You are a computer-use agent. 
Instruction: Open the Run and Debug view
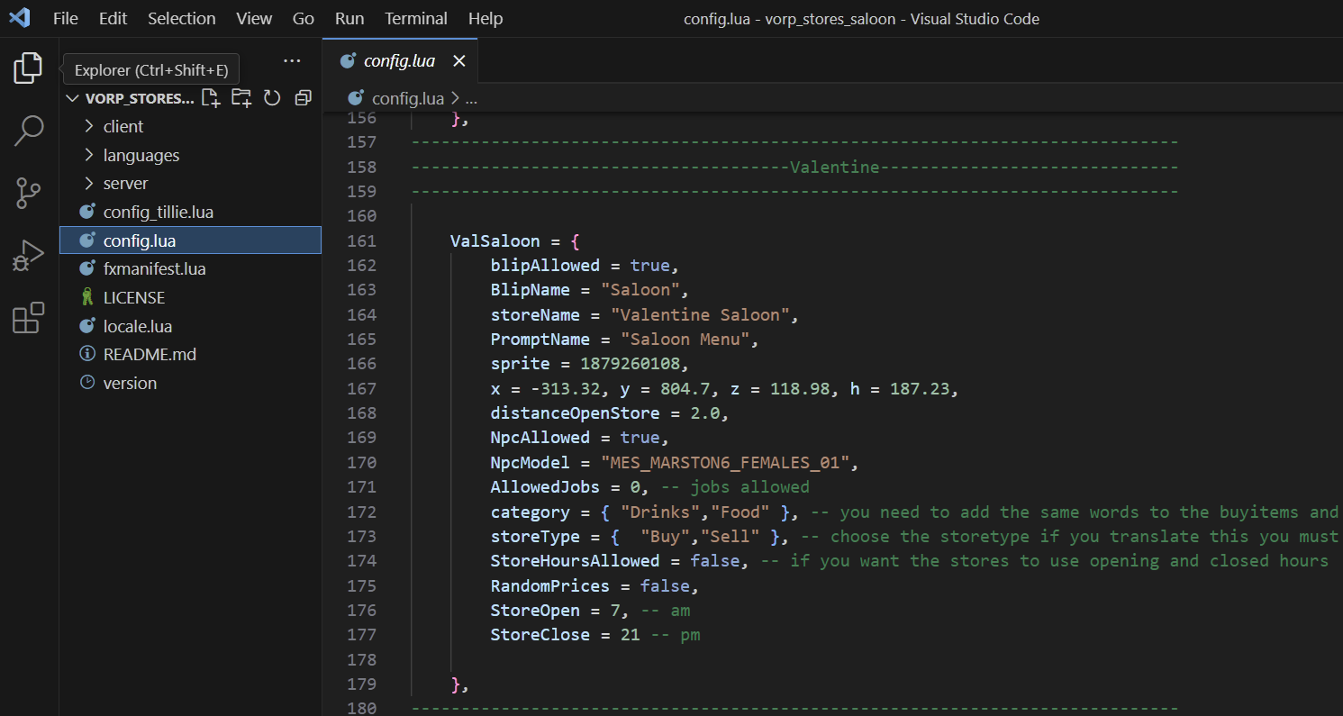[x=28, y=255]
